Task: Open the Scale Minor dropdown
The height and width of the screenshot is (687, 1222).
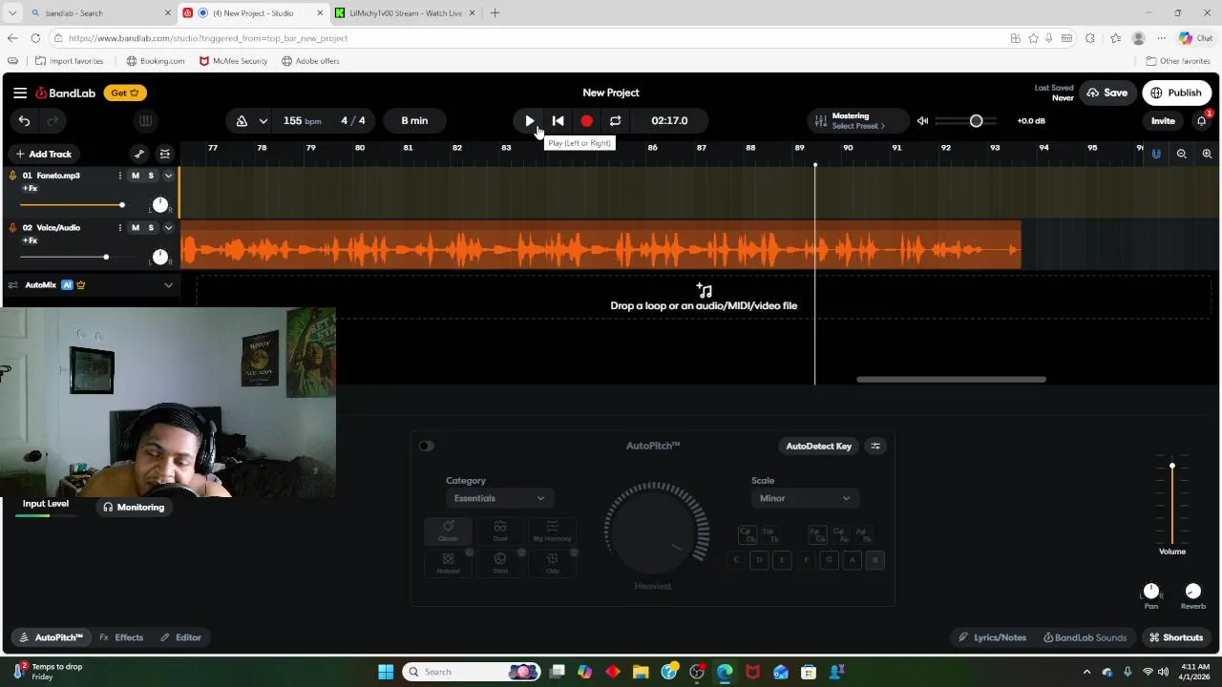Action: coord(805,498)
